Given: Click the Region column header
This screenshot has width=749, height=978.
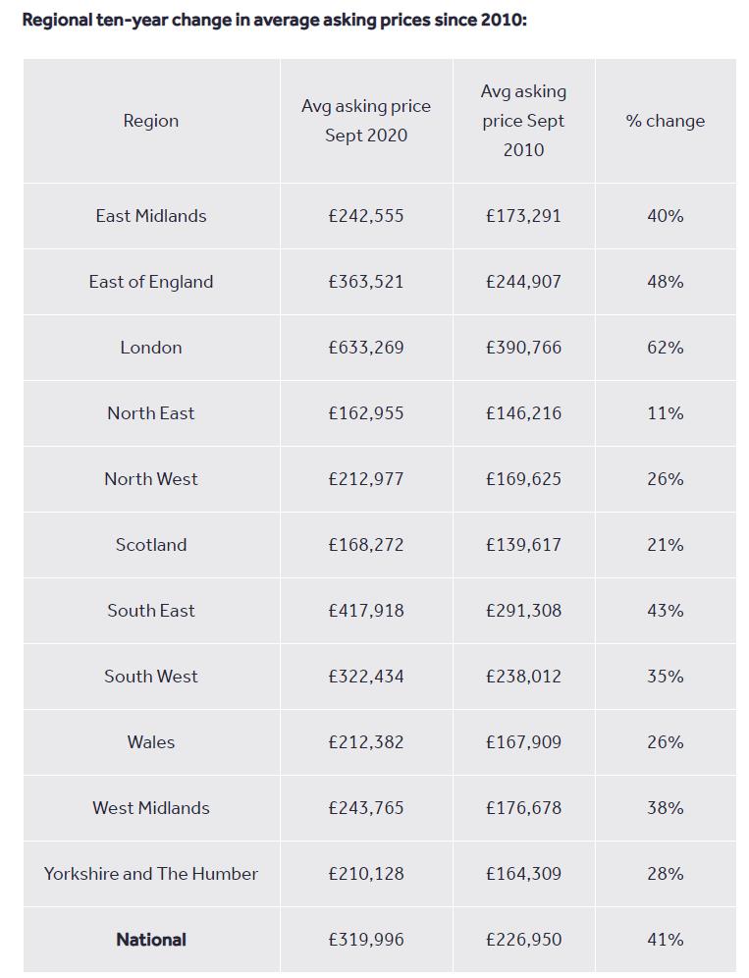Looking at the screenshot, I should (x=151, y=121).
